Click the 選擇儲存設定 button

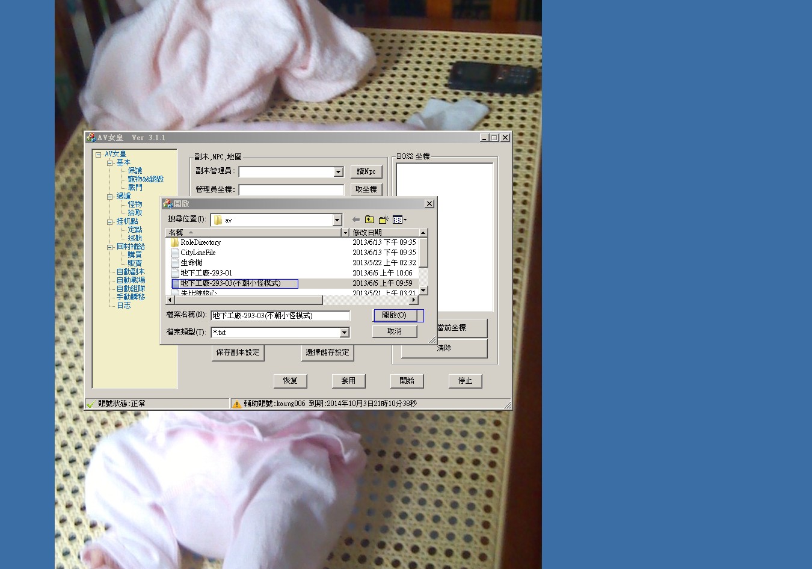pos(327,352)
